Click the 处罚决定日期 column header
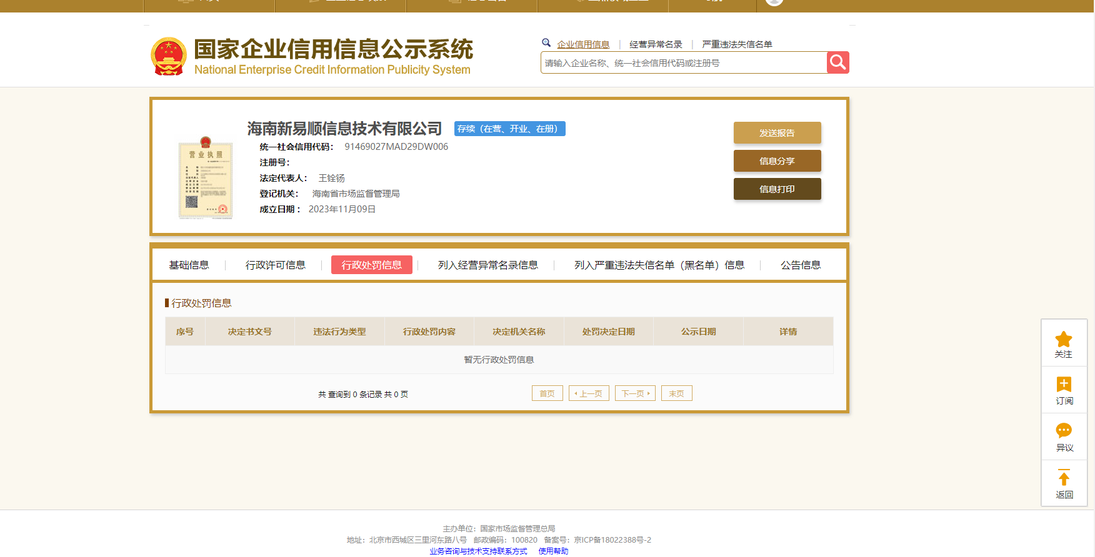1095x557 pixels. [609, 332]
